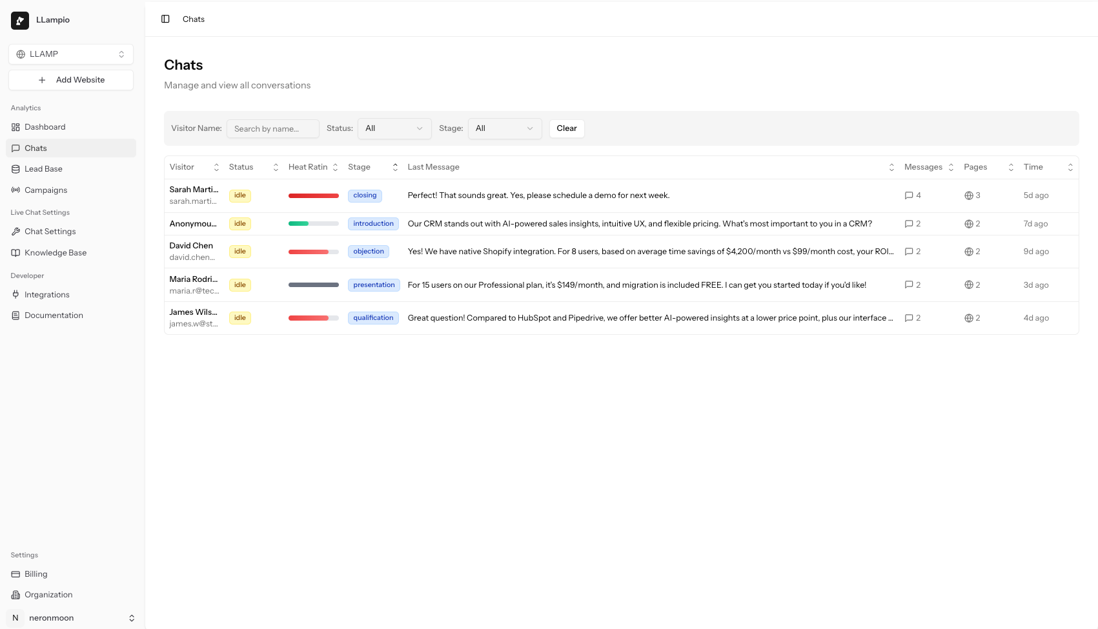This screenshot has width=1098, height=629.
Task: Click Clear to reset filters
Action: pyautogui.click(x=566, y=128)
